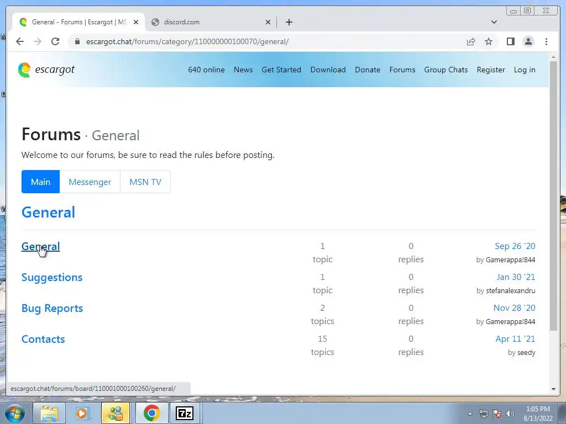The height and width of the screenshot is (424, 566).
Task: Open the tab search dropdown chevron
Action: [x=494, y=22]
